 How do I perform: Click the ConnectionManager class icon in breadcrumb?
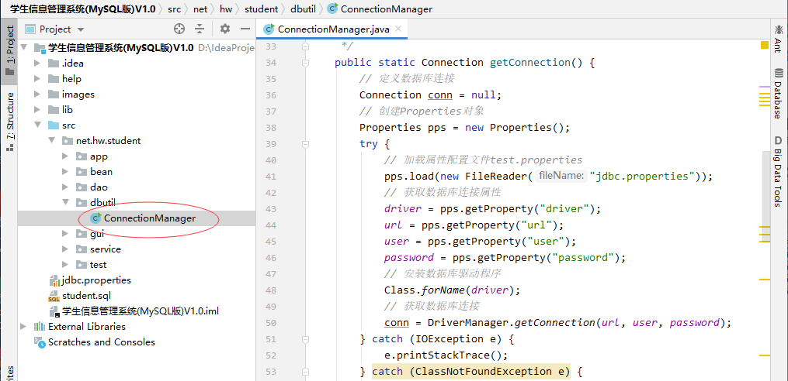(x=332, y=9)
